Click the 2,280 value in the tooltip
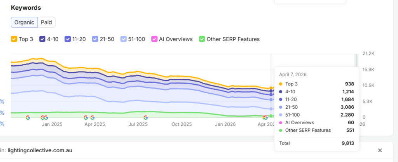398x162 pixels. coord(347,115)
